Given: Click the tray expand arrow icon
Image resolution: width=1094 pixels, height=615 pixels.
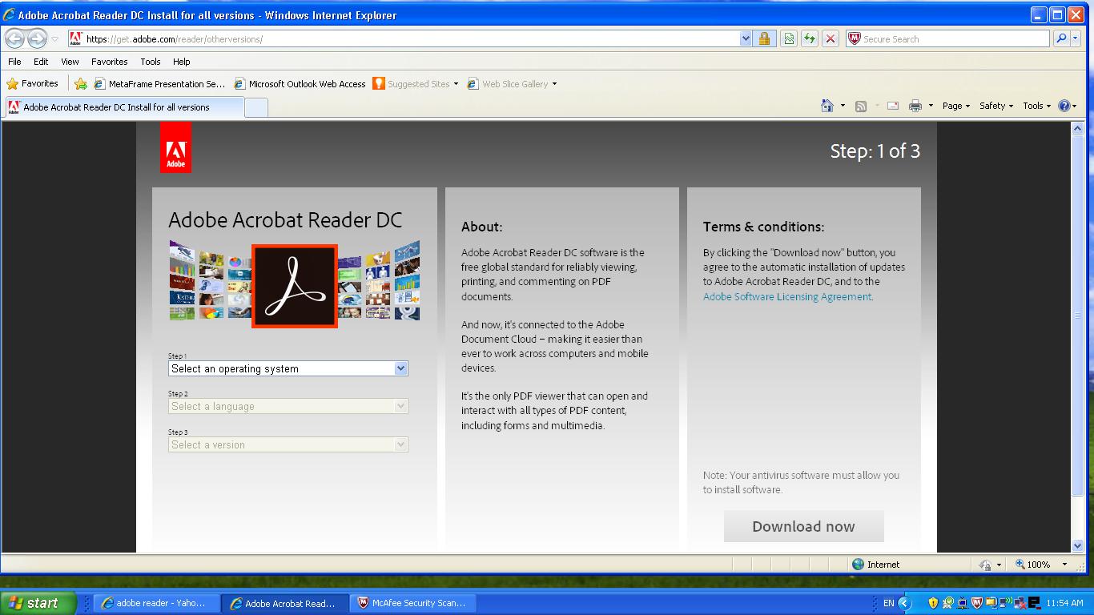Looking at the screenshot, I should pyautogui.click(x=905, y=603).
